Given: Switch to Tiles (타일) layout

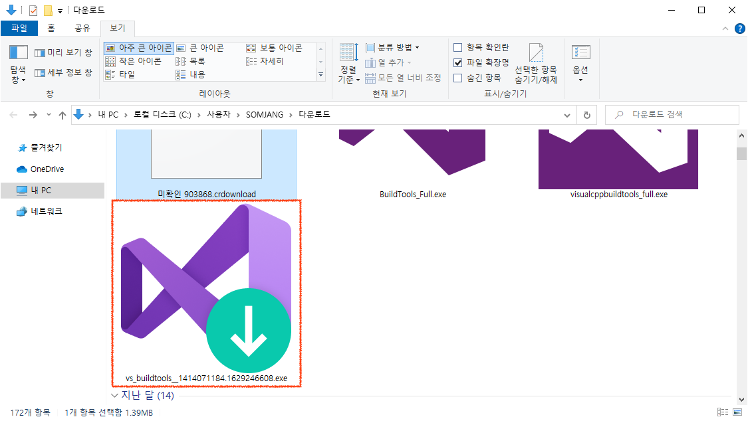Looking at the screenshot, I should click(120, 75).
